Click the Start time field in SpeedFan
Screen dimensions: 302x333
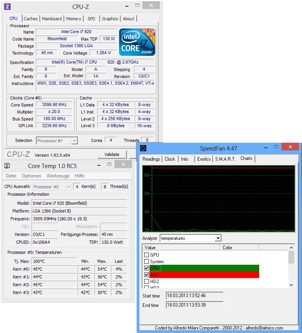195,296
